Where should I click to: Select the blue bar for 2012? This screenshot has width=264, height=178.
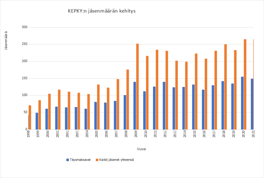coord(164,106)
